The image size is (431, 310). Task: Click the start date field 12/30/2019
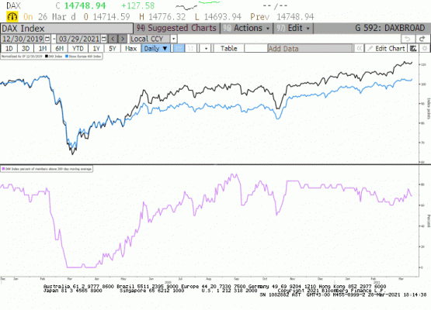click(23, 39)
